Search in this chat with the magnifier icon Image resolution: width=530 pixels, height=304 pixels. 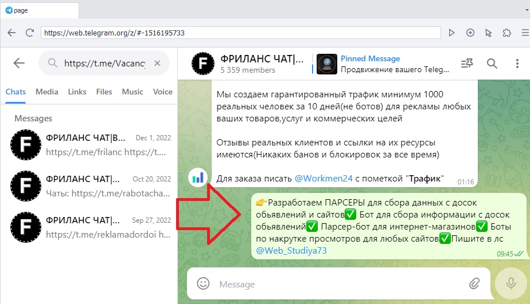point(492,63)
